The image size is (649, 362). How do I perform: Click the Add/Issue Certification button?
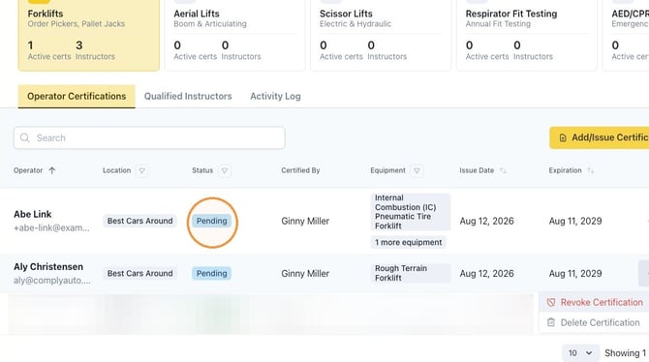pos(600,137)
